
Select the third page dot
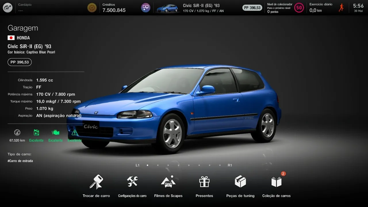tap(168, 165)
